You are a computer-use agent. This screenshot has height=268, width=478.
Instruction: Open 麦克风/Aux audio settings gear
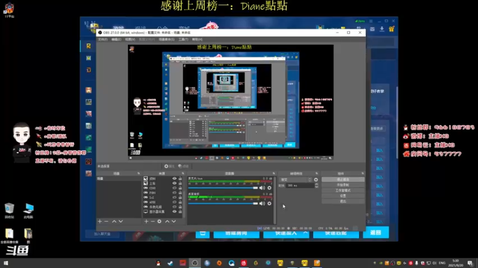[x=269, y=188]
